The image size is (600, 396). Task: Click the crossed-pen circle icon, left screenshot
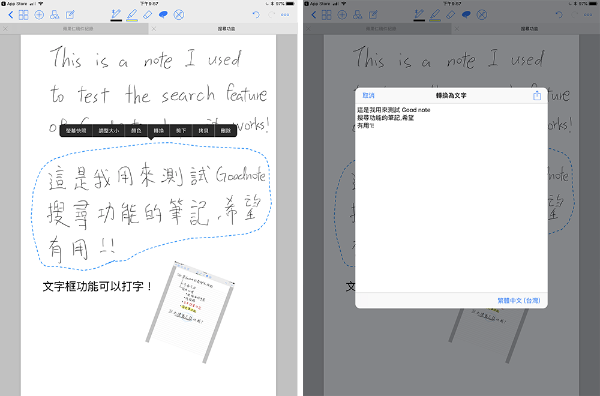pos(179,15)
